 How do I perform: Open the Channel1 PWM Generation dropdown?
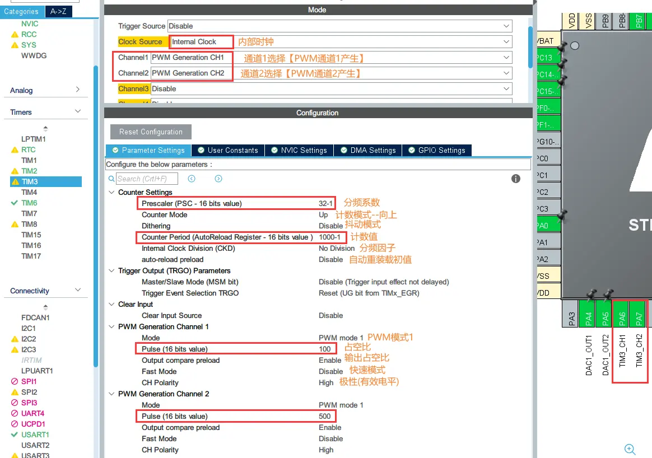[506, 58]
